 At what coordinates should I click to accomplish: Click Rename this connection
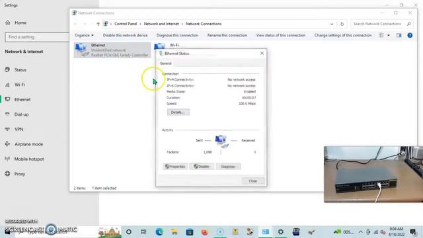pos(227,35)
